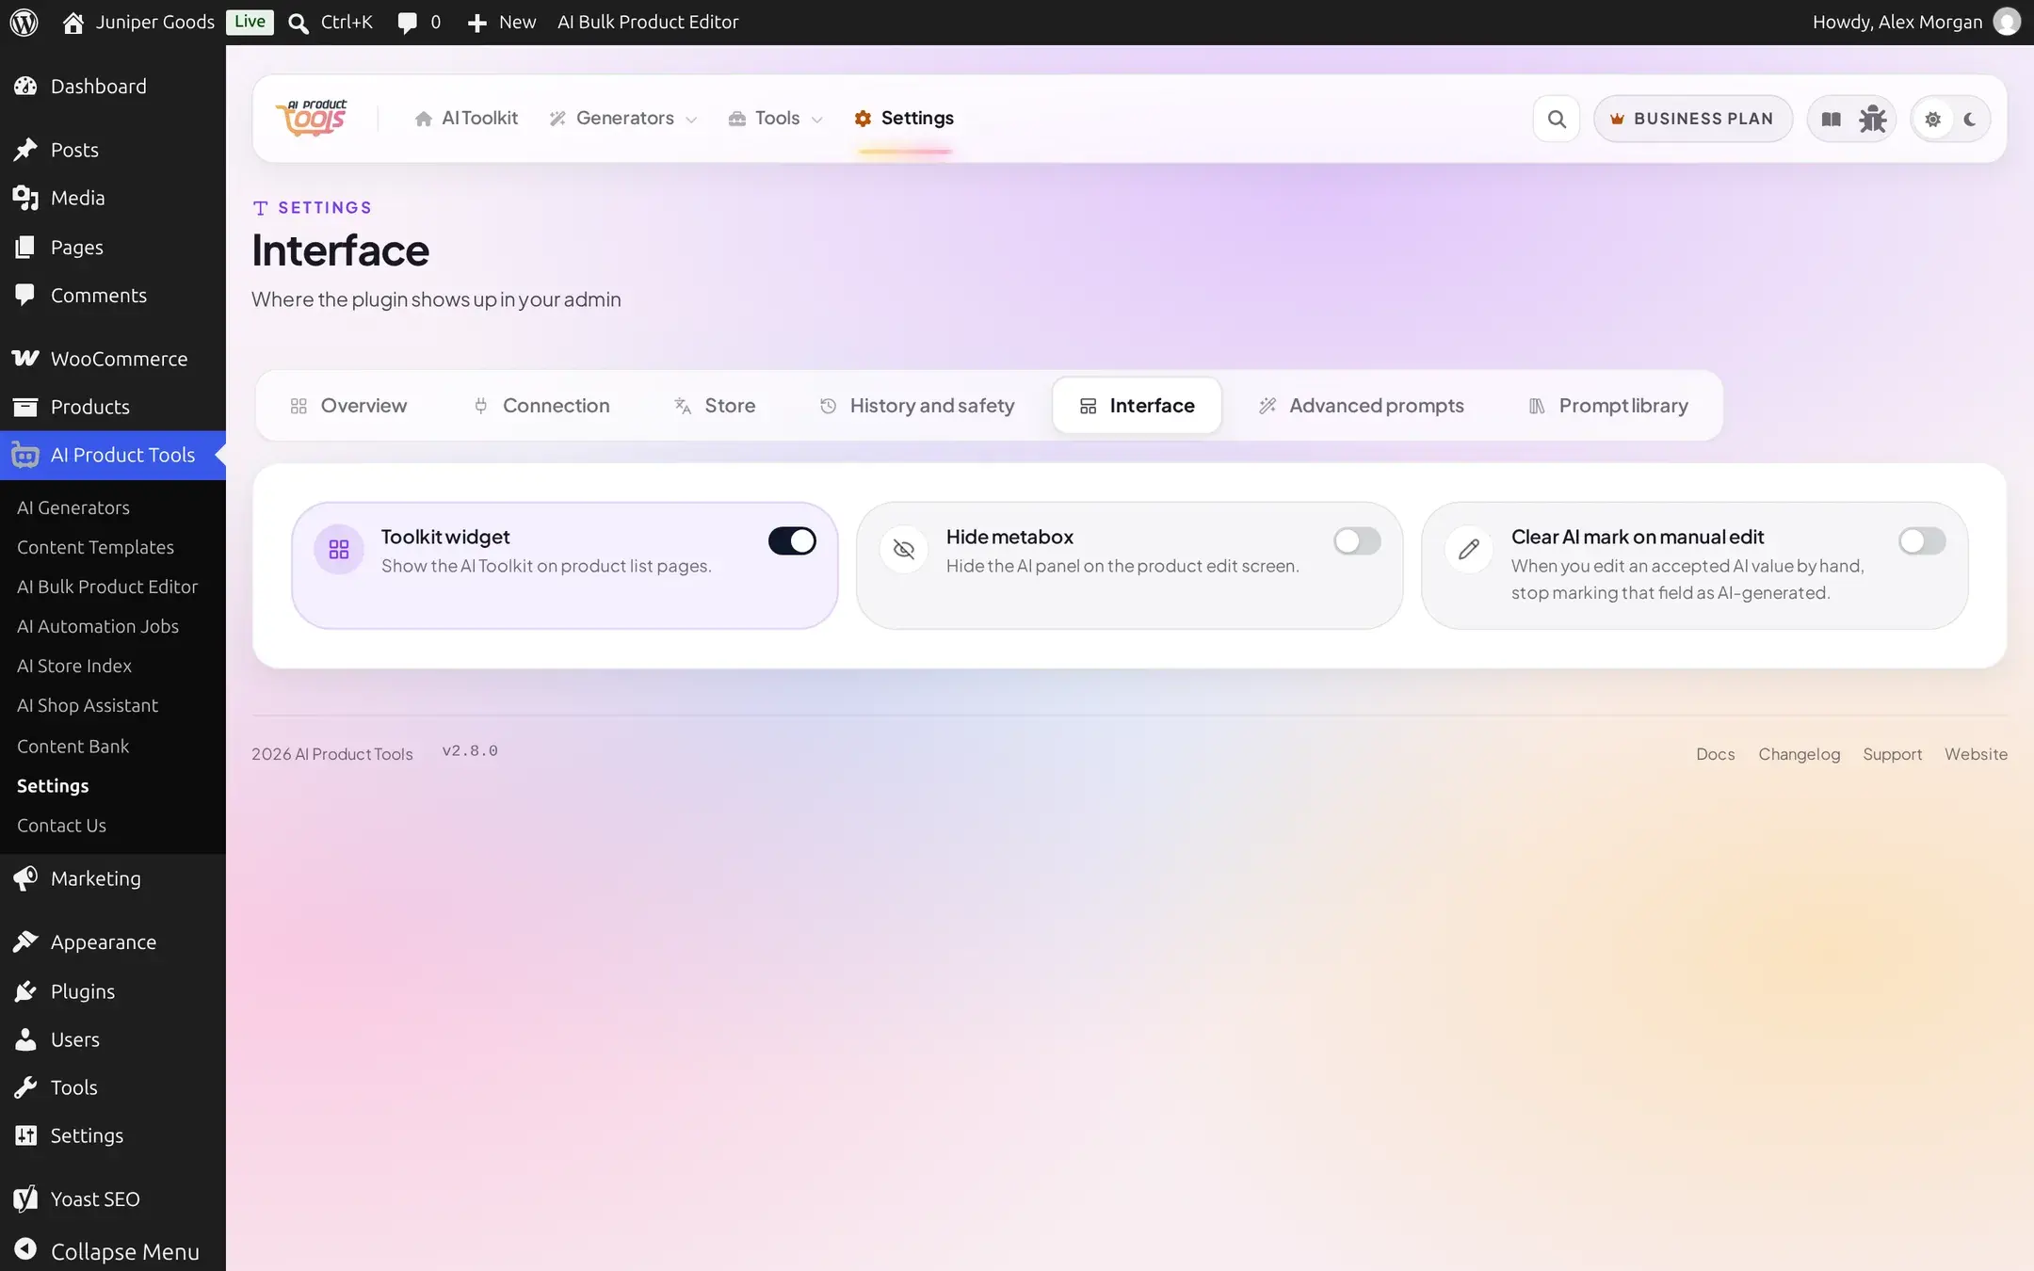Open the Docs footer link
Screen dimensions: 2034x1271
[1715, 754]
